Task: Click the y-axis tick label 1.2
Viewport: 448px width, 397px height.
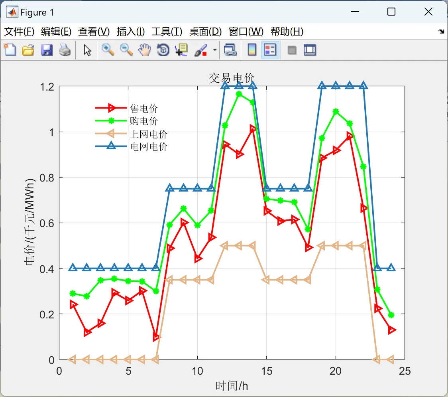Action: click(x=47, y=87)
